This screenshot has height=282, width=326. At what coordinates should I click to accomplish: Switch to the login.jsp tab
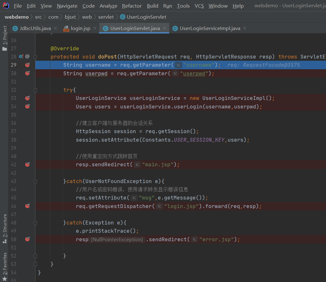tap(80, 28)
